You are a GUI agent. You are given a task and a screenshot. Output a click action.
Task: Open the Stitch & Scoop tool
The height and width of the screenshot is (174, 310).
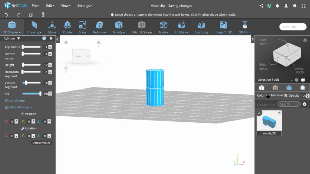(141, 27)
